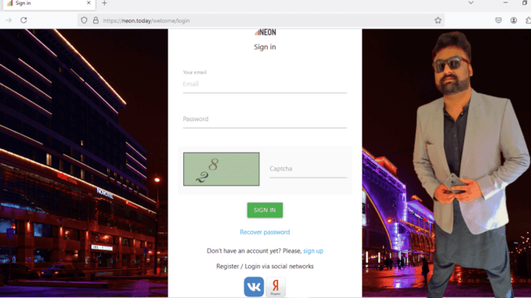Open the Pocket save icon in toolbar
This screenshot has height=298, width=531.
498,20
